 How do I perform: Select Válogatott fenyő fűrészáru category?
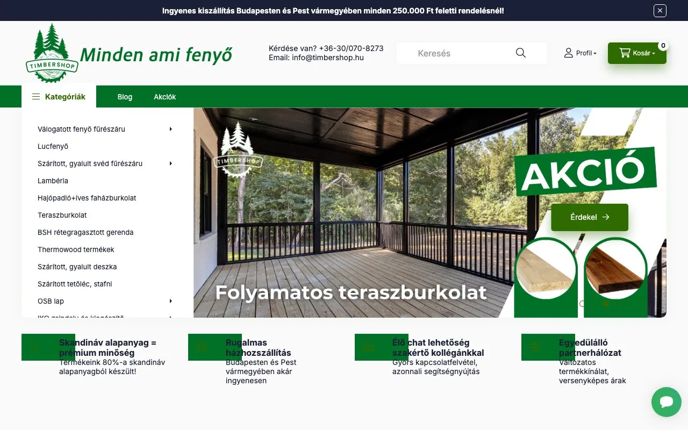coord(82,129)
